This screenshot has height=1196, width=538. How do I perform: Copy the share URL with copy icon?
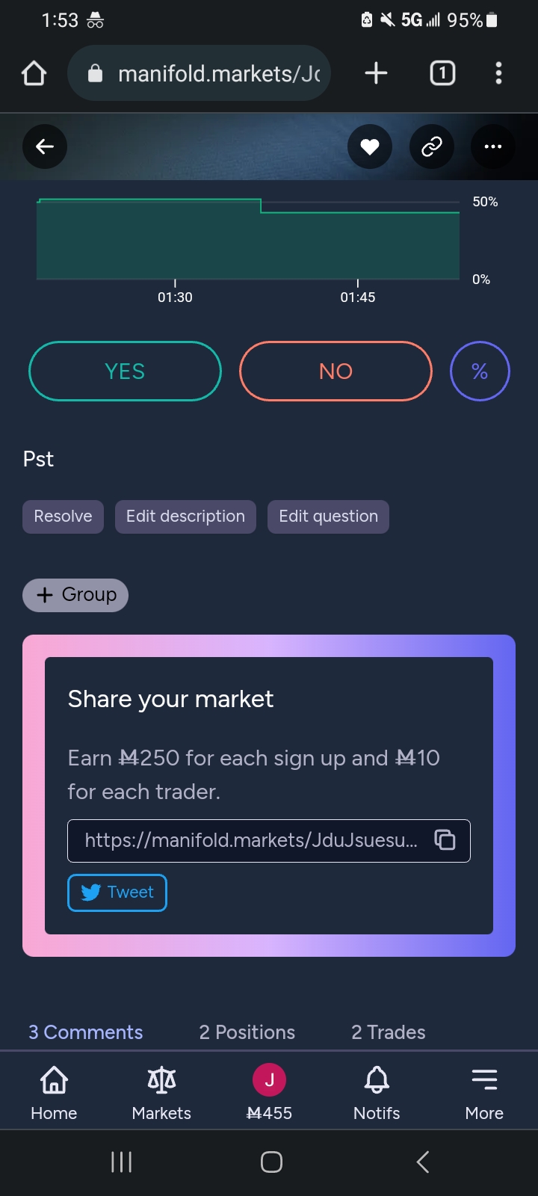click(445, 840)
